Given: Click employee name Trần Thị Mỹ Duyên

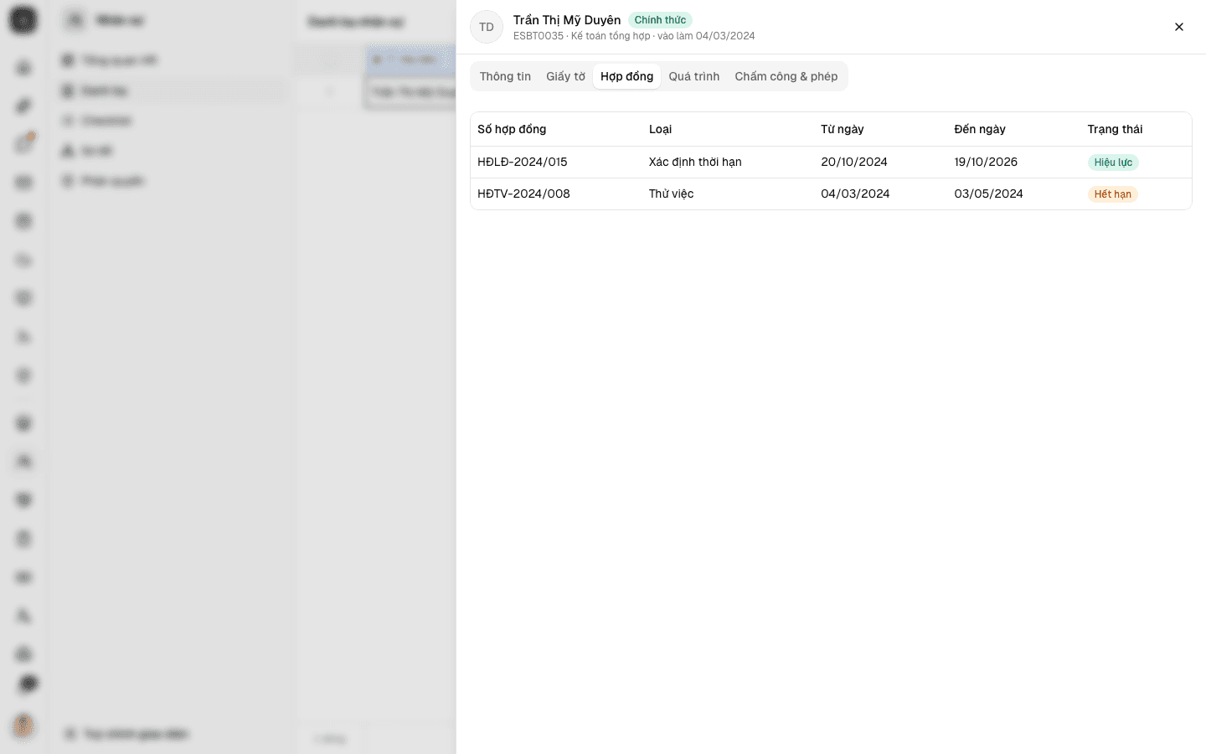Looking at the screenshot, I should point(567,20).
